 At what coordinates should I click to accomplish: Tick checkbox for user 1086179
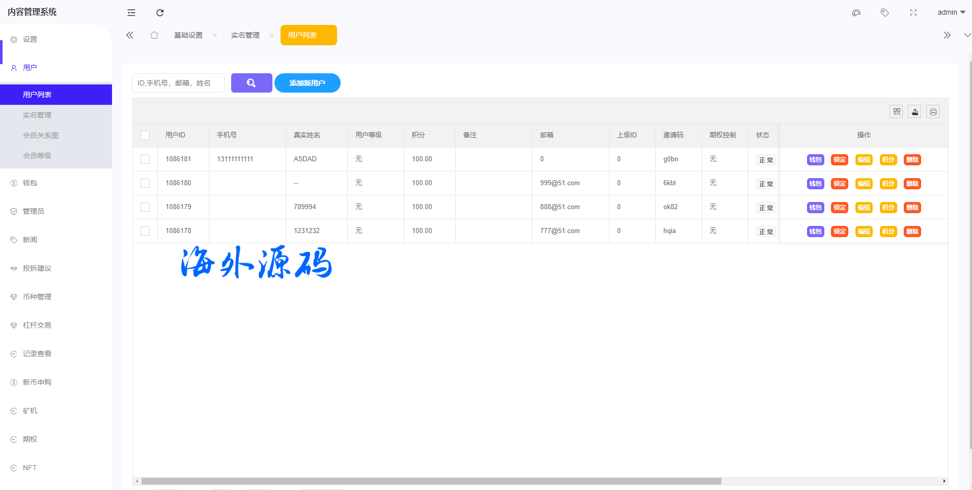145,207
